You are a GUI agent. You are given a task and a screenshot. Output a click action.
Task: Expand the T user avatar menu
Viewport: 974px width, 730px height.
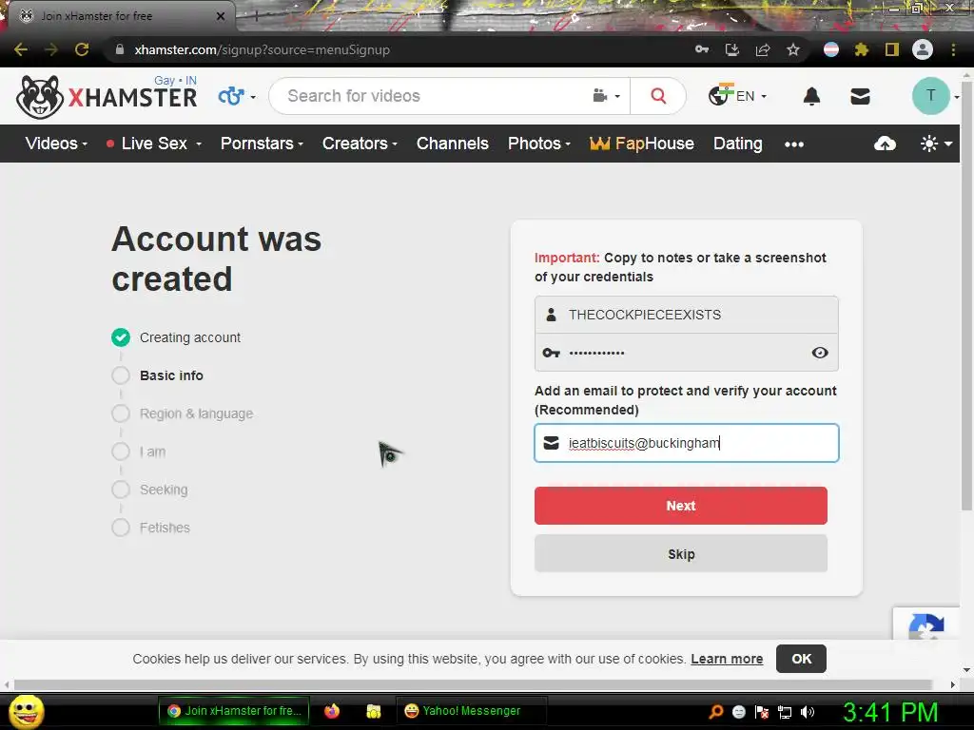click(936, 96)
